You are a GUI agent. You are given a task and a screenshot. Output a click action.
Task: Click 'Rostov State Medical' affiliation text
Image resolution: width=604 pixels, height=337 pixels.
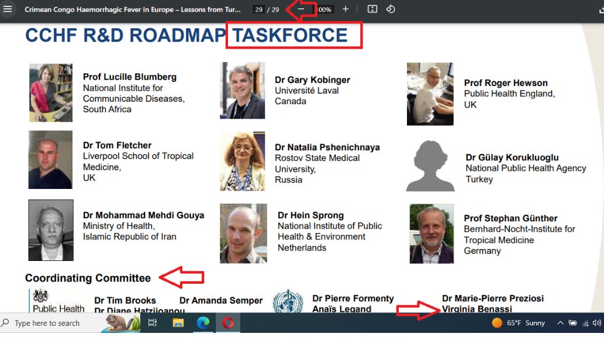[317, 158]
